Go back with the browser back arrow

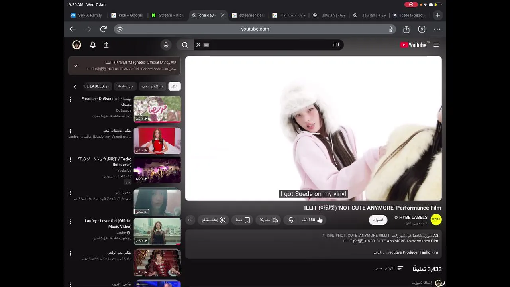[73, 29]
